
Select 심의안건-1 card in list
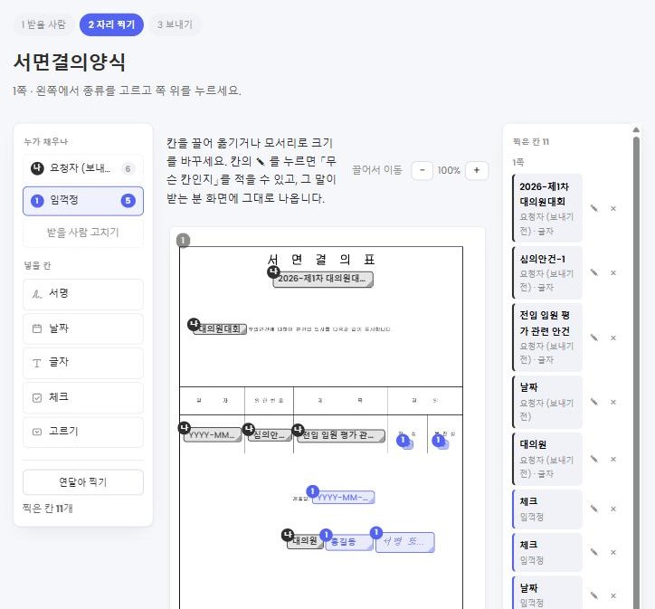pos(547,272)
